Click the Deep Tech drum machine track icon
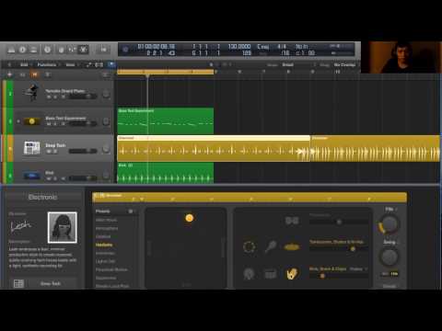The image size is (442, 331). [32, 148]
